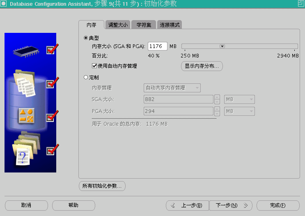Decrease SGA size with the down stepper arrow
The width and height of the screenshot is (305, 216).
pyautogui.click(x=217, y=102)
